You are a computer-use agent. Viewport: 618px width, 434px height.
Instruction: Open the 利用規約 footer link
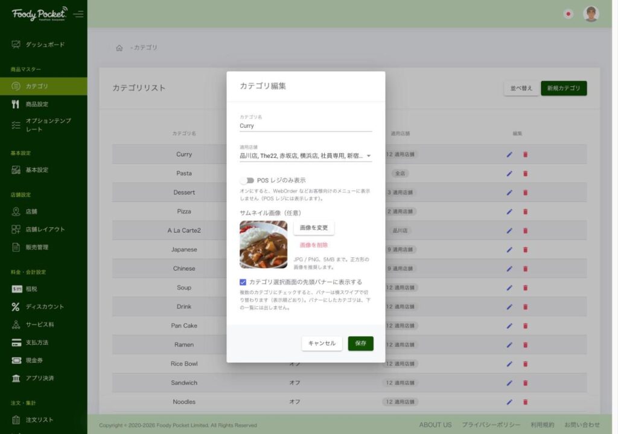pos(543,425)
